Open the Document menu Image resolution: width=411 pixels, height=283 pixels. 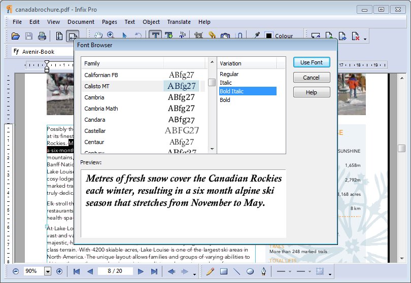click(x=81, y=22)
